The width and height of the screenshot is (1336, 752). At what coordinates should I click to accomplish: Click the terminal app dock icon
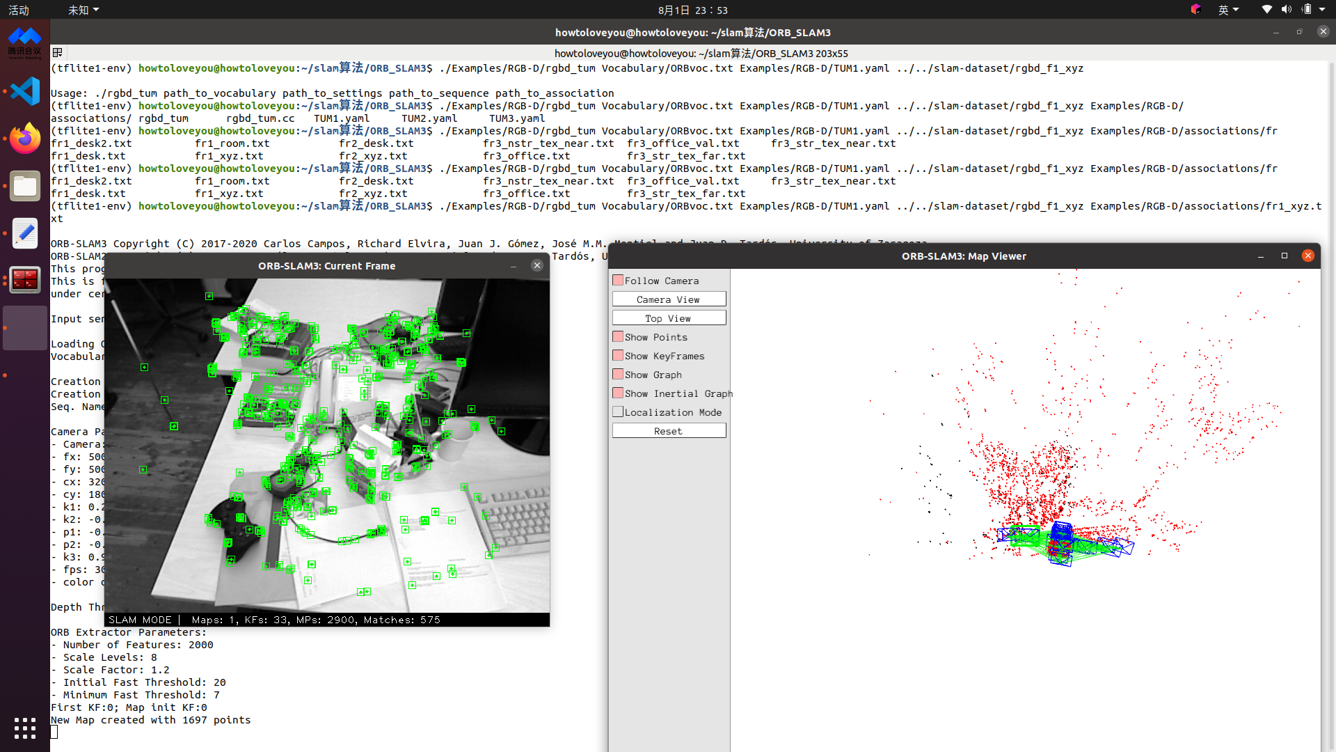pos(25,280)
